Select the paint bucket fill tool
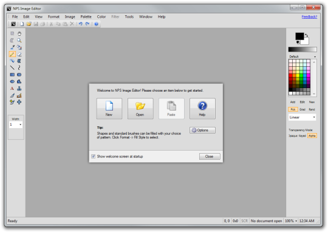The image size is (328, 232). pyautogui.click(x=19, y=47)
